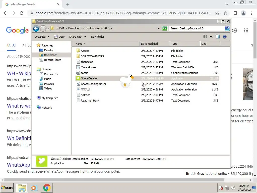
Task: Expand the DesktopGoose v0.3 breadcrumb arrow
Action: click(x=111, y=28)
